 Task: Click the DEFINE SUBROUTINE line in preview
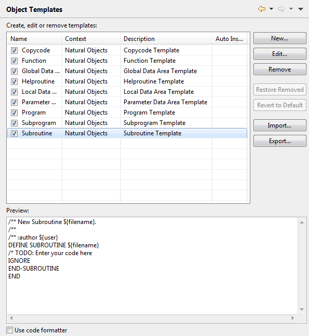53,245
